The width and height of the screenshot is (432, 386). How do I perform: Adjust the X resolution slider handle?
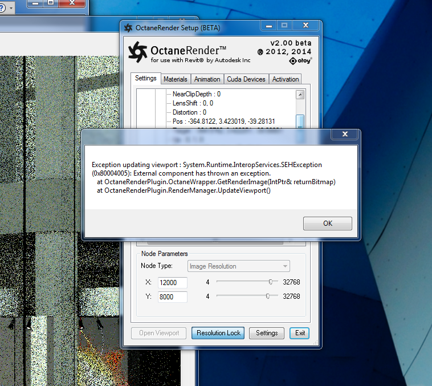point(271,282)
